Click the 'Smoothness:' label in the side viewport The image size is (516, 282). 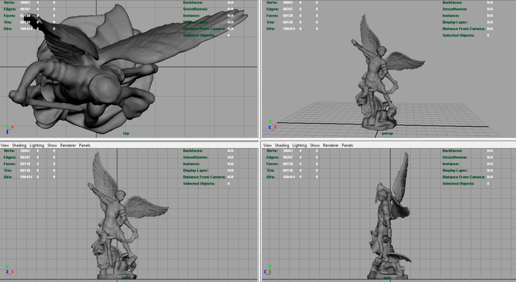click(455, 157)
